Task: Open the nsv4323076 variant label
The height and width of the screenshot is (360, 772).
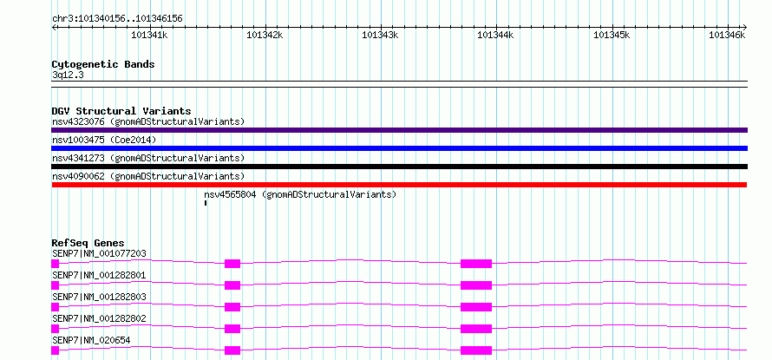Action: click(x=148, y=121)
